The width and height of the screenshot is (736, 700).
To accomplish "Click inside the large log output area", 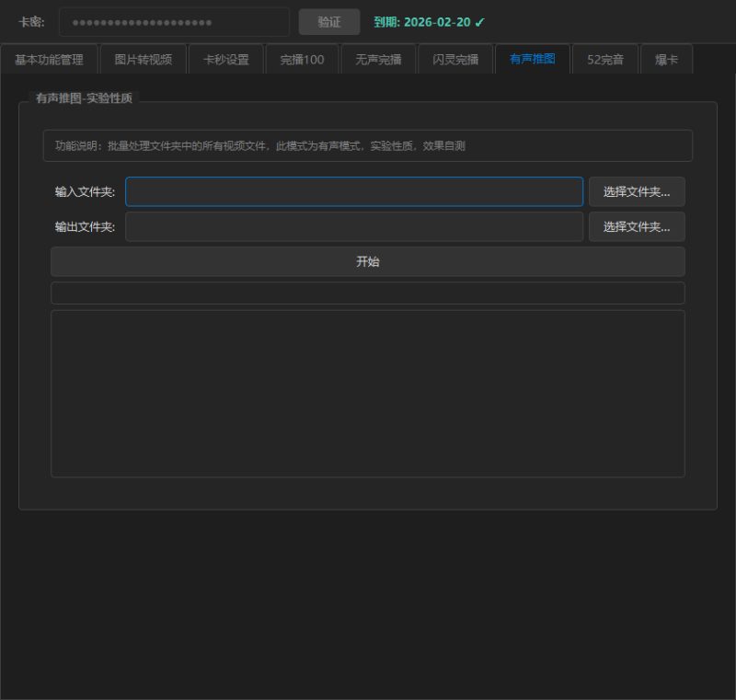I will pyautogui.click(x=367, y=393).
